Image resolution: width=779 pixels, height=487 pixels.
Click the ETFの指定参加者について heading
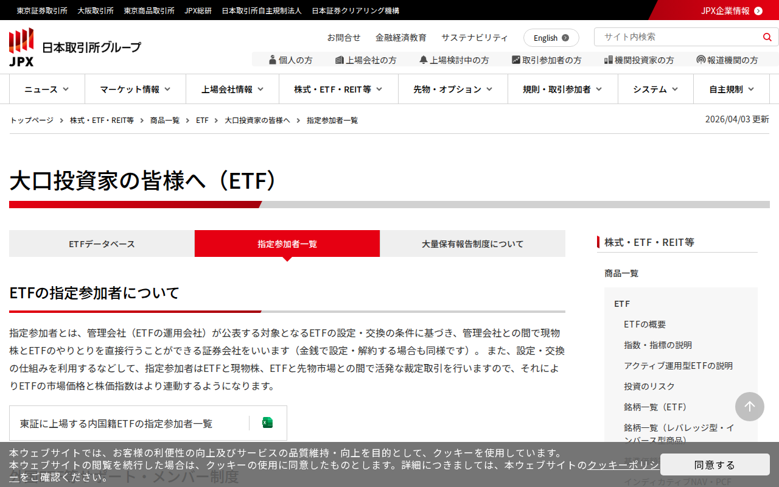(x=94, y=293)
